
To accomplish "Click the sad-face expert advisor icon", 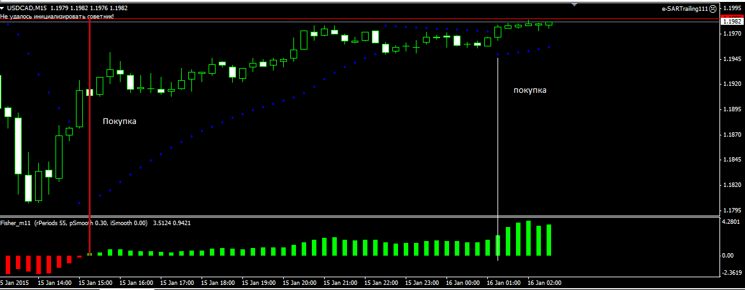I will (713, 9).
